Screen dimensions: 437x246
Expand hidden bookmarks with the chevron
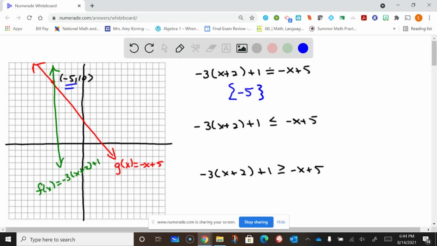point(395,29)
